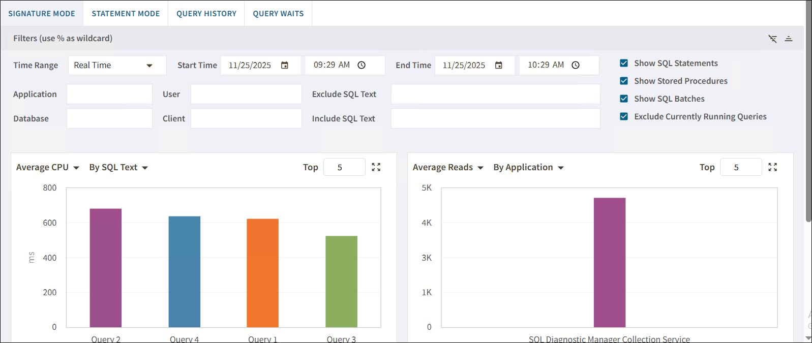Click the Include SQL Text field
The height and width of the screenshot is (343, 812).
point(496,118)
